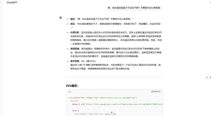This screenshot has width=211, height=116.
Task: Click the font-family line in the code
Action: [95, 114]
